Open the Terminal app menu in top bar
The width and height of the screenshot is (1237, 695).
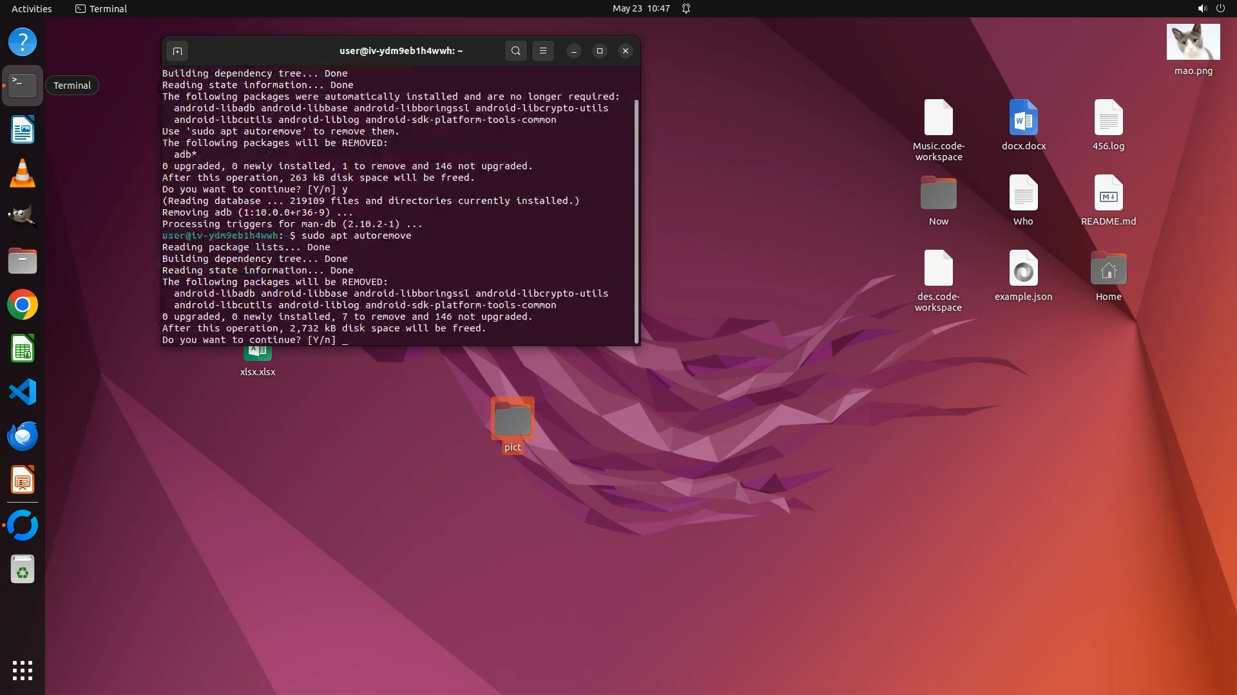tap(101, 8)
